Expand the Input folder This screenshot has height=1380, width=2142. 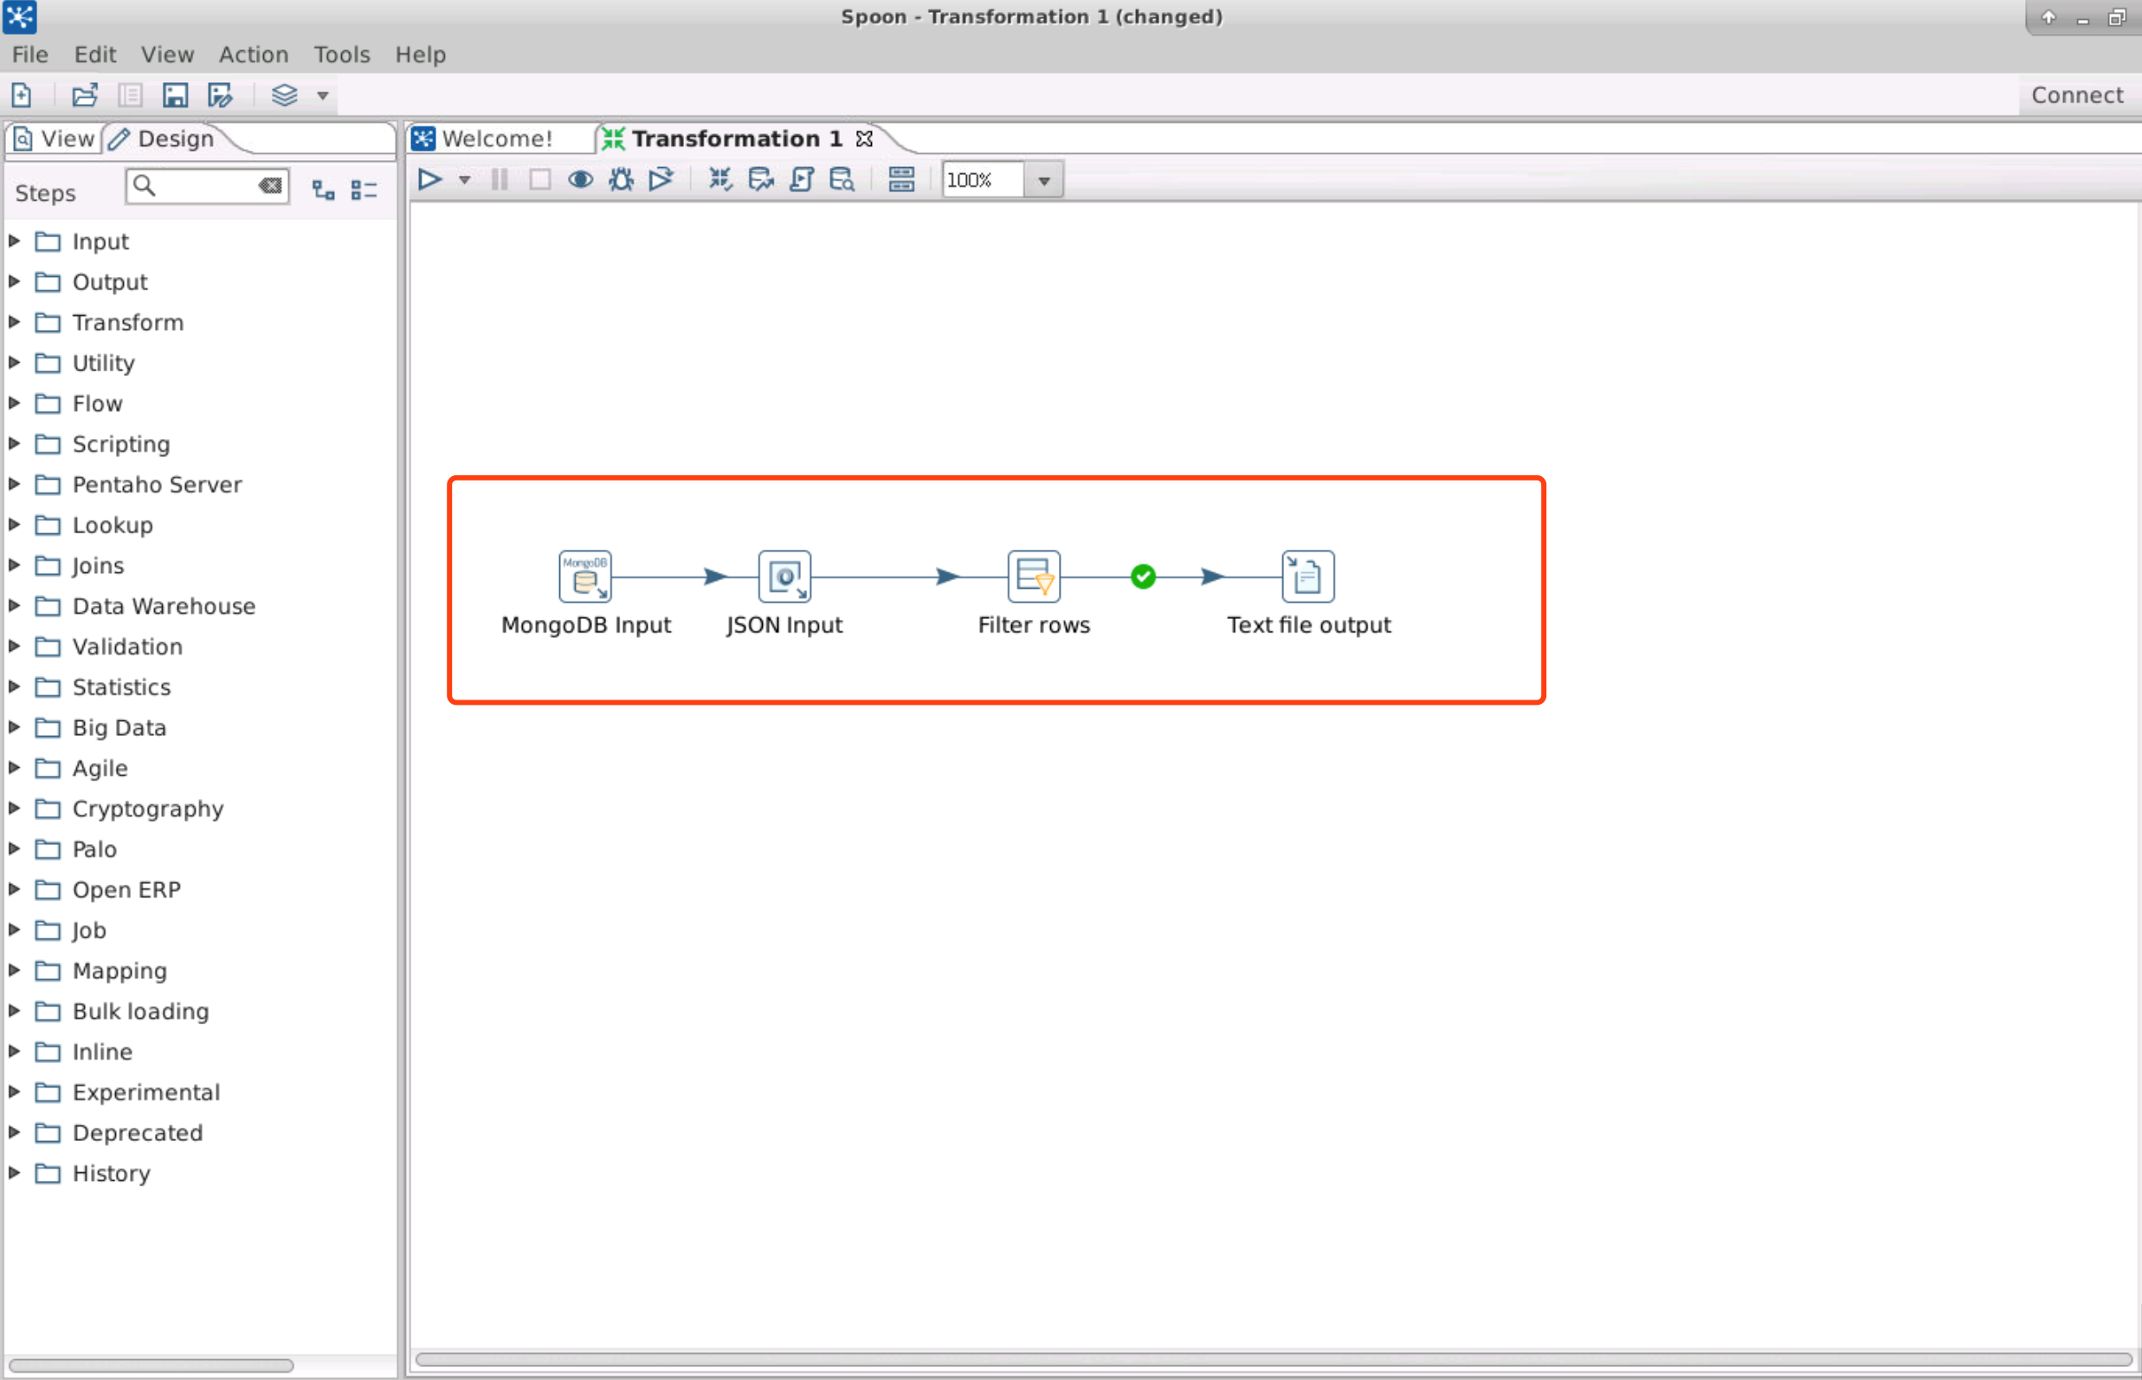point(15,241)
